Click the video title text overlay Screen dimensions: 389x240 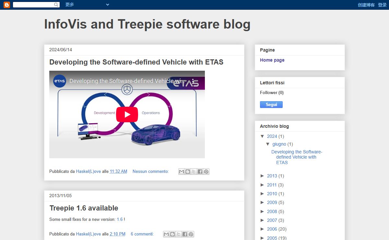(126, 81)
